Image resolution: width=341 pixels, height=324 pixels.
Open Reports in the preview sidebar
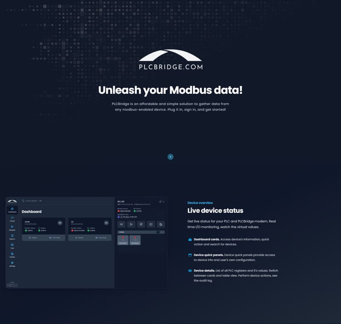click(12, 237)
